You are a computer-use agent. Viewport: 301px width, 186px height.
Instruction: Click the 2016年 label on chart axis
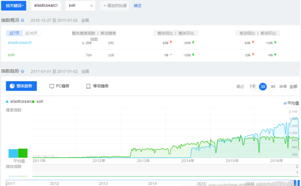click(x=277, y=161)
